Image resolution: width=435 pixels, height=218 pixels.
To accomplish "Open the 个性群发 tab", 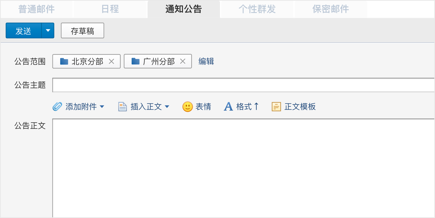I will (x=257, y=9).
